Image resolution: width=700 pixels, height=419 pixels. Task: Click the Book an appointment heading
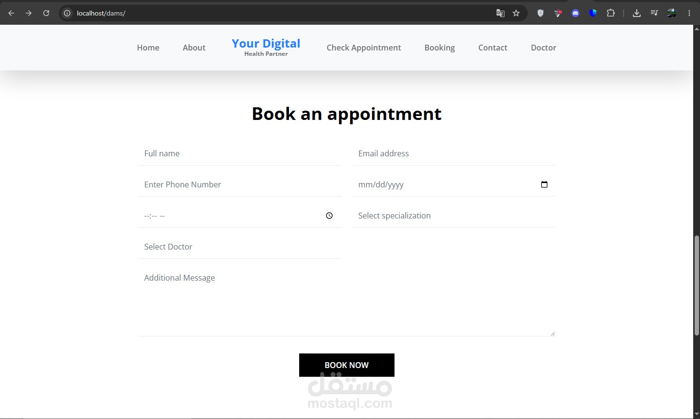347,114
